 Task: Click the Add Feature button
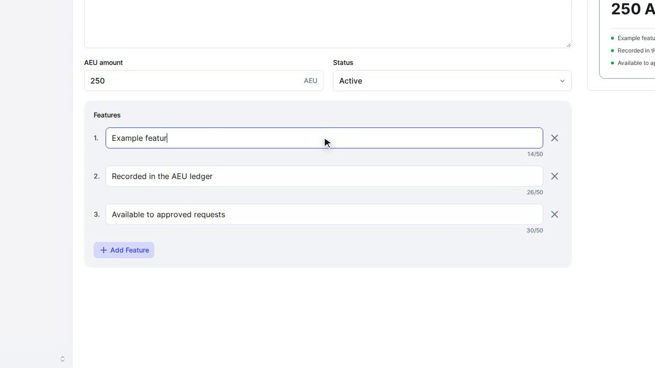(x=124, y=250)
